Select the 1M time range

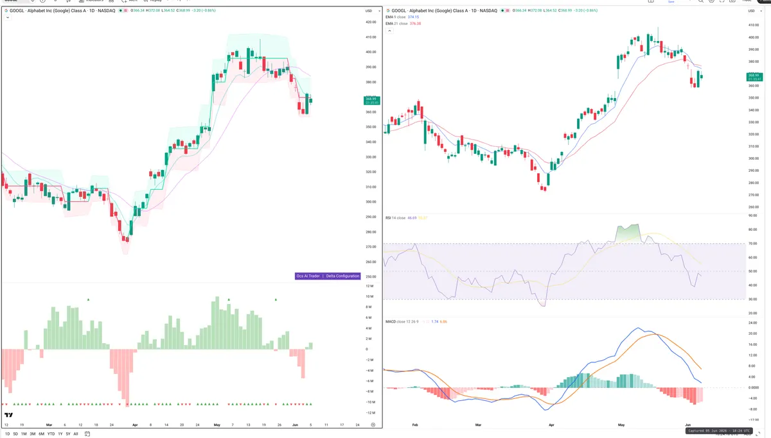click(x=24, y=434)
